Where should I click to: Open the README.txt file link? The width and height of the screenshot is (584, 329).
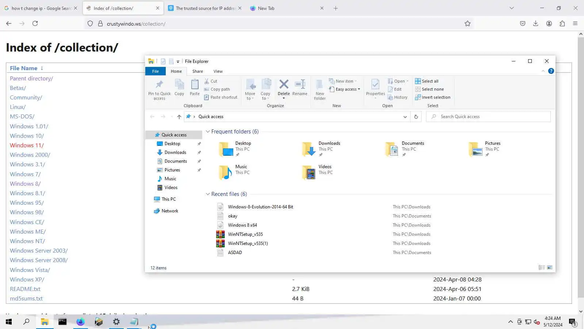(x=25, y=289)
